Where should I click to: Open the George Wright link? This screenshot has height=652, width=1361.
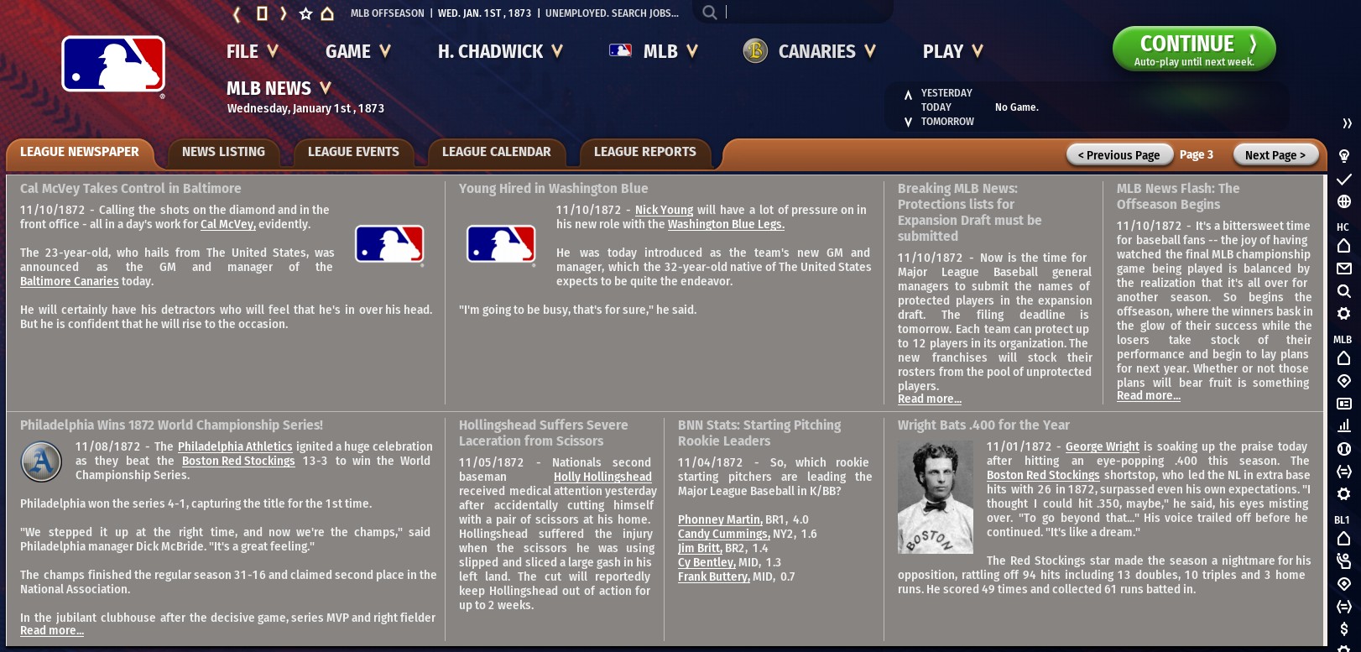pos(1103,447)
